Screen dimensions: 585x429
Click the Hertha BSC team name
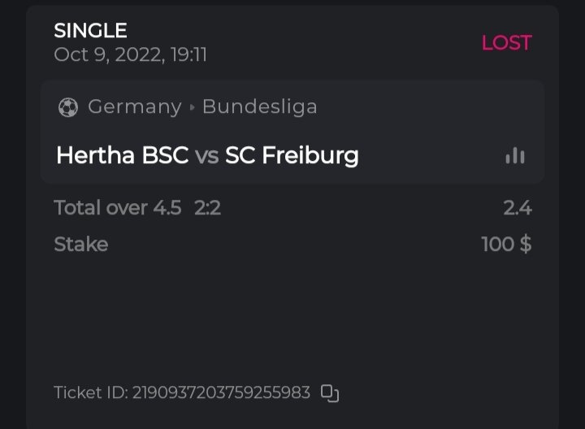tap(122, 155)
